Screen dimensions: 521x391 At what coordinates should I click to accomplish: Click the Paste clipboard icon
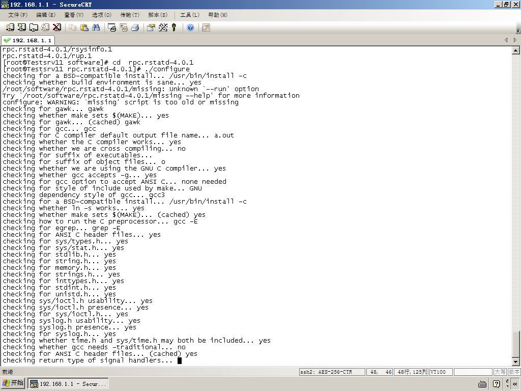[84, 27]
